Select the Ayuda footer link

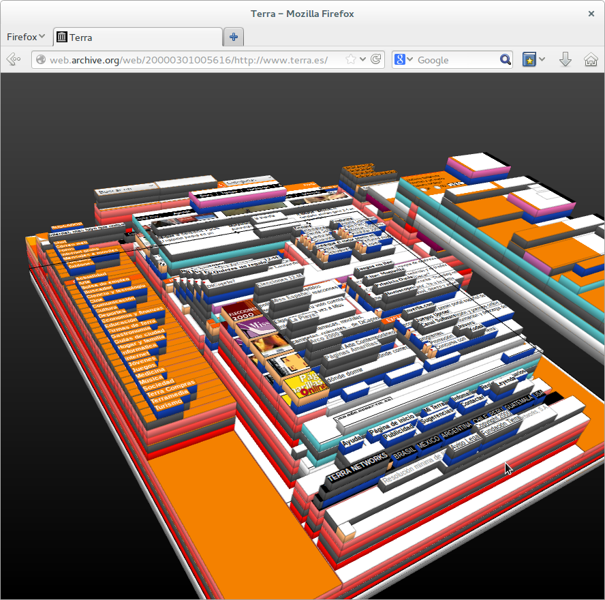(x=352, y=441)
